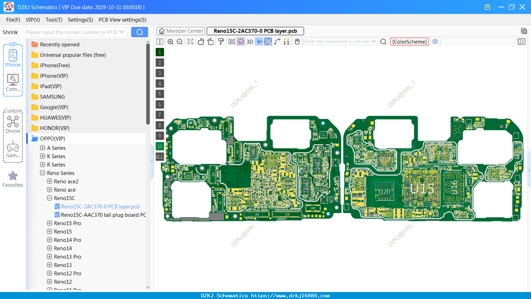Click the U15 chip on the PCB

pos(422,189)
